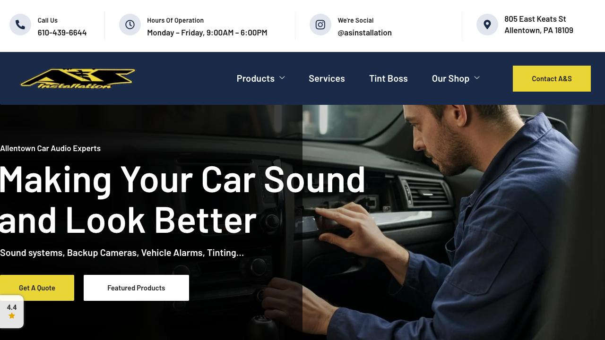605x340 pixels.
Task: Visit the @asinstallation social link
Action: point(364,33)
